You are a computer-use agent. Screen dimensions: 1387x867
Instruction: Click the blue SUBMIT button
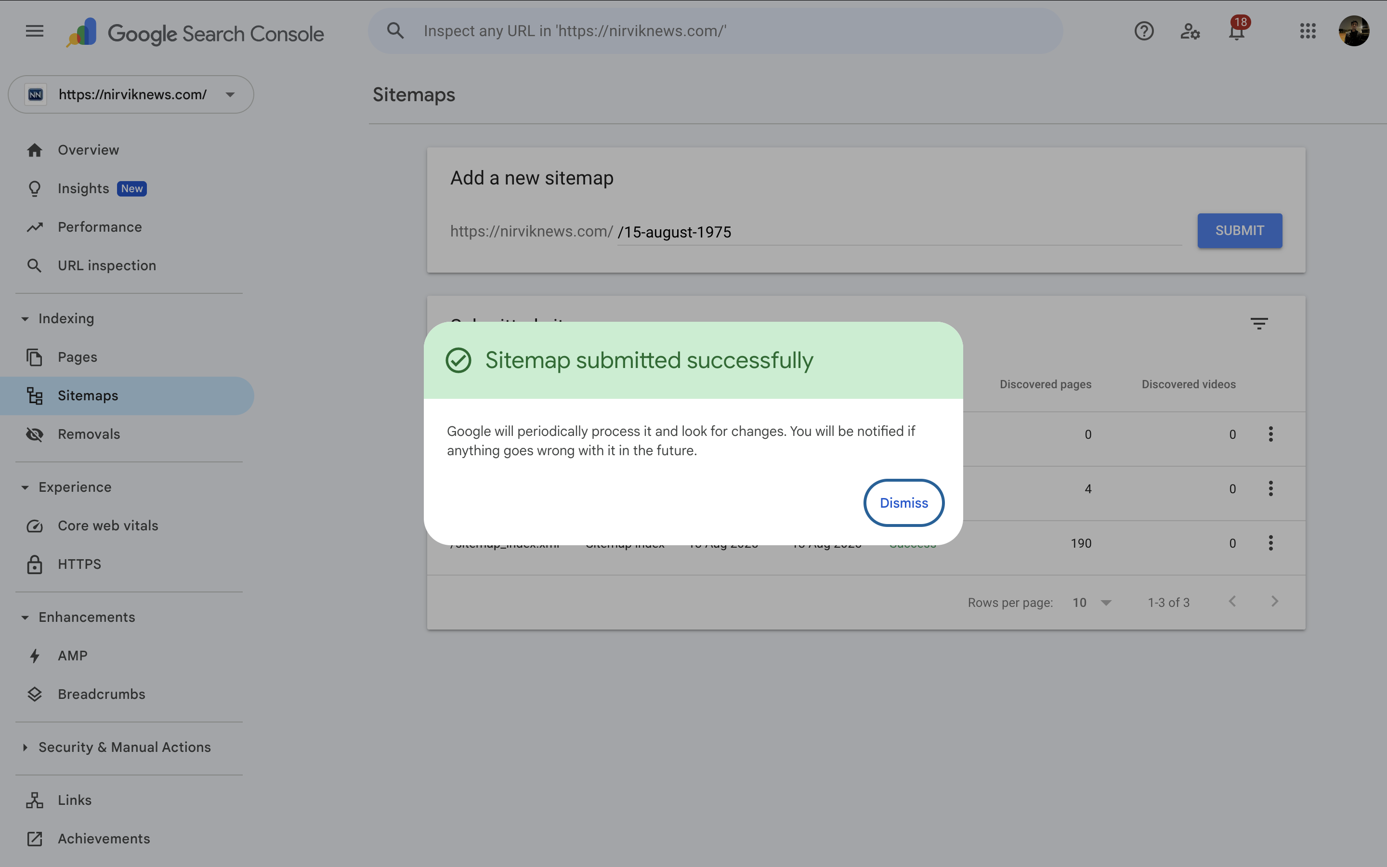pos(1239,231)
